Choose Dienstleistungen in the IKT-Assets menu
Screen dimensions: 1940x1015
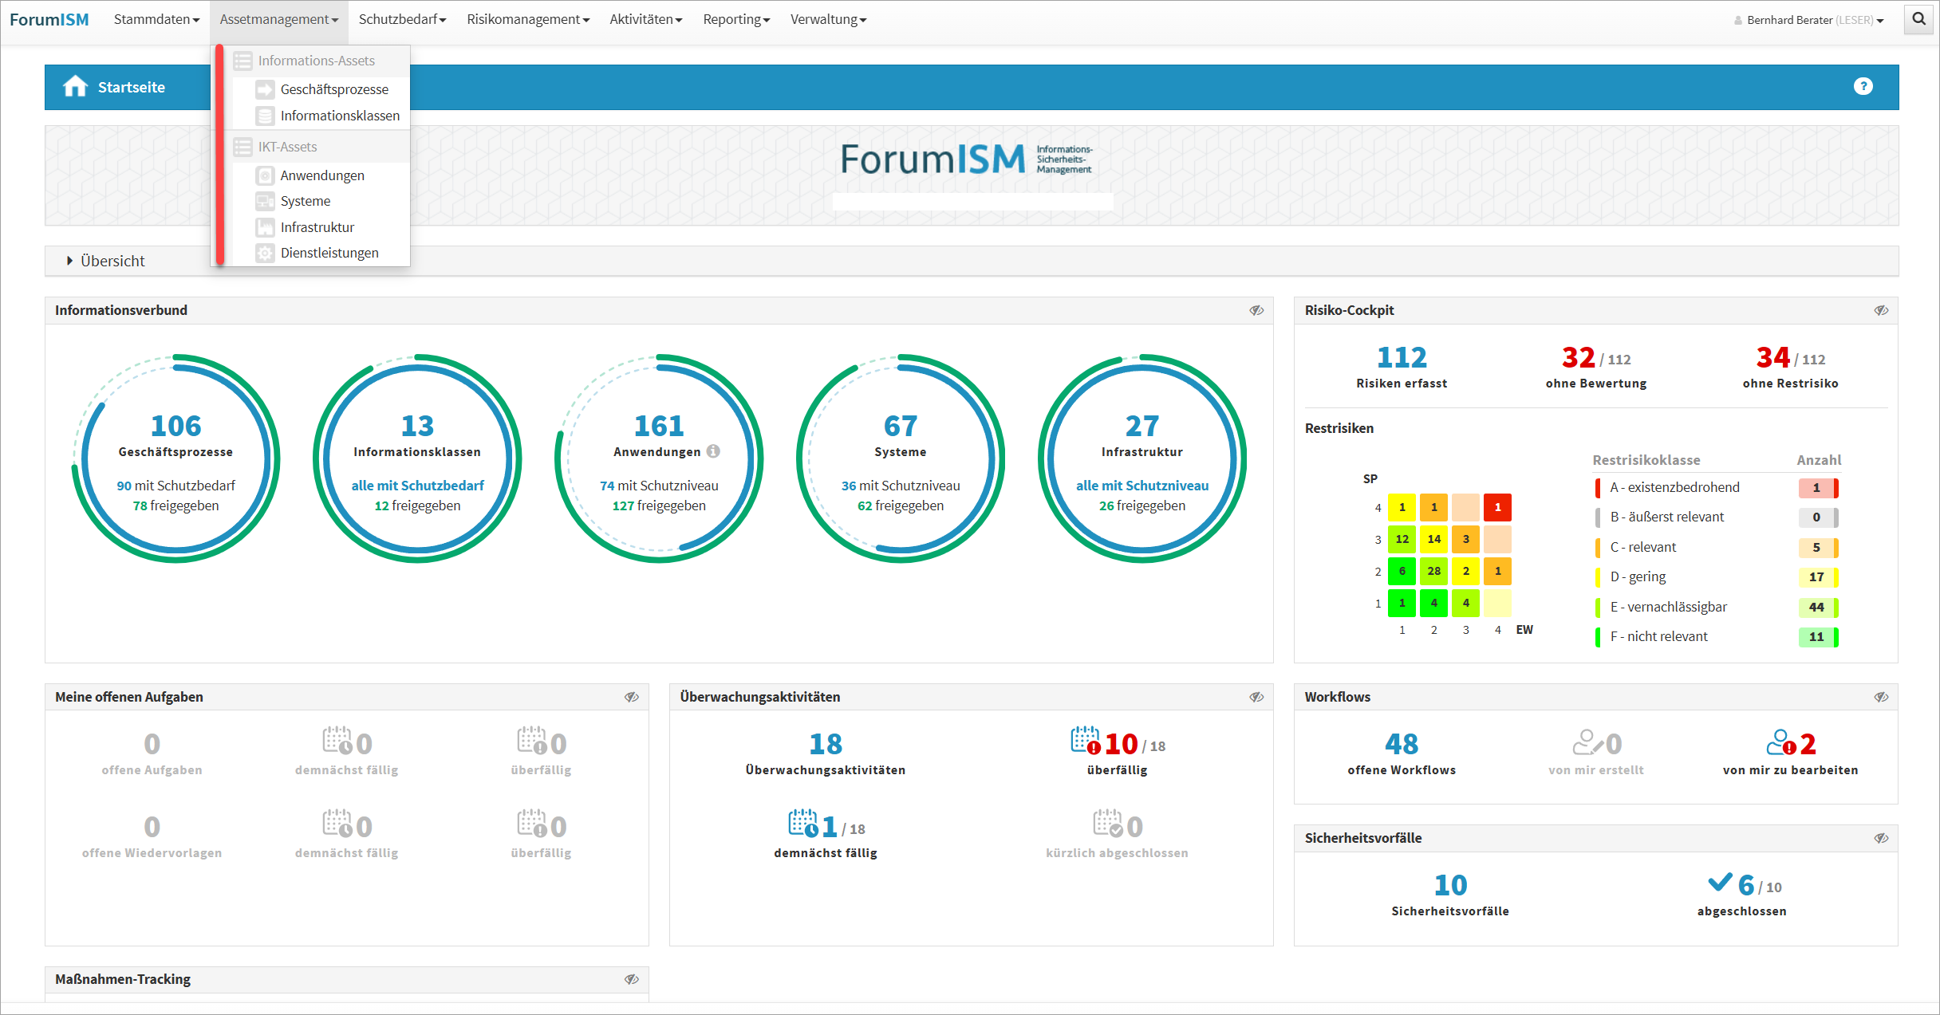[329, 253]
